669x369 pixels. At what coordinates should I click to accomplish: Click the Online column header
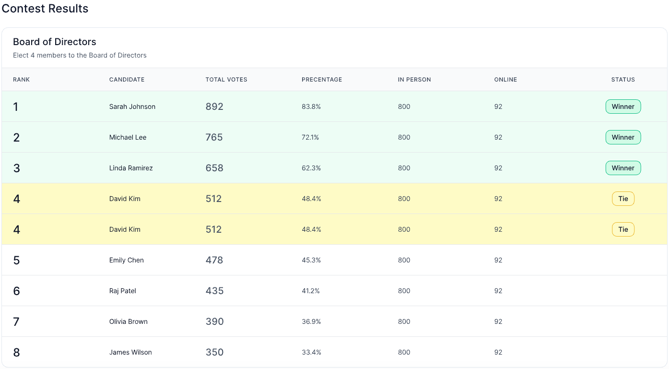[505, 80]
